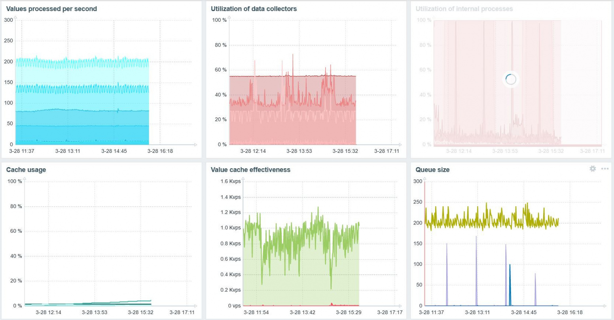Image resolution: width=614 pixels, height=320 pixels.
Task: Click '3-28 12:14' in the Cache usage graph
Action: pos(48,312)
